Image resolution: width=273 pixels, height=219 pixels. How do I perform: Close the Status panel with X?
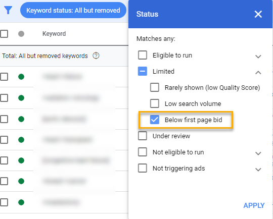(x=258, y=14)
